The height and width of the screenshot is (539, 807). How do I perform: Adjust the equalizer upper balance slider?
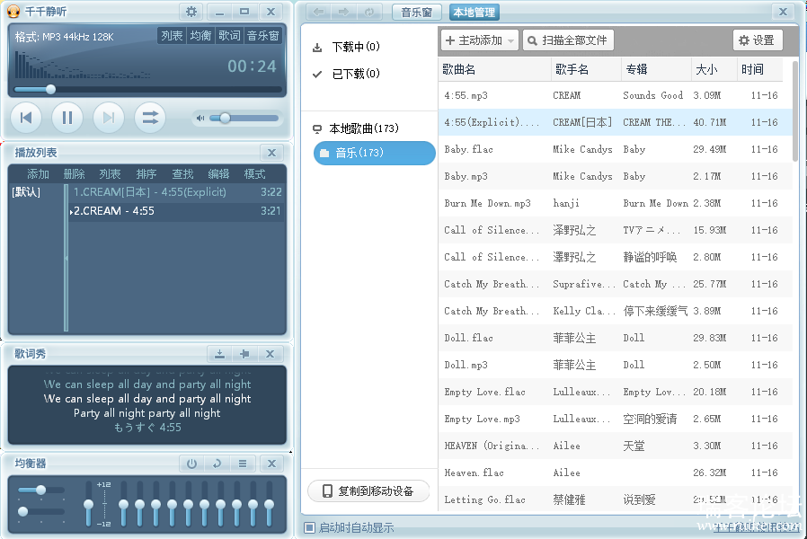click(x=40, y=490)
